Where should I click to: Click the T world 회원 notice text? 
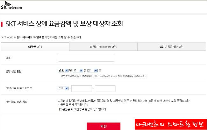[x=41, y=37]
